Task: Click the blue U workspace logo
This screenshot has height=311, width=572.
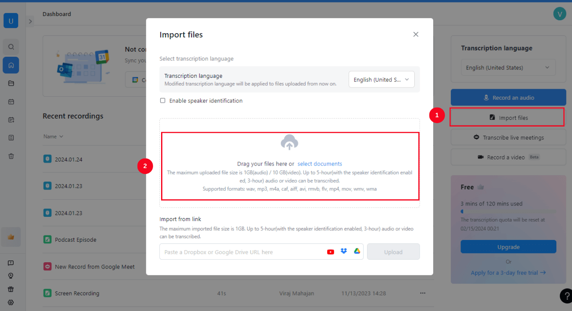Action: tap(11, 21)
